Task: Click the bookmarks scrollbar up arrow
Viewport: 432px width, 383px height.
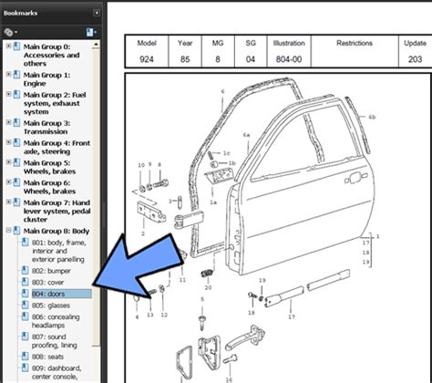Action: tap(96, 45)
